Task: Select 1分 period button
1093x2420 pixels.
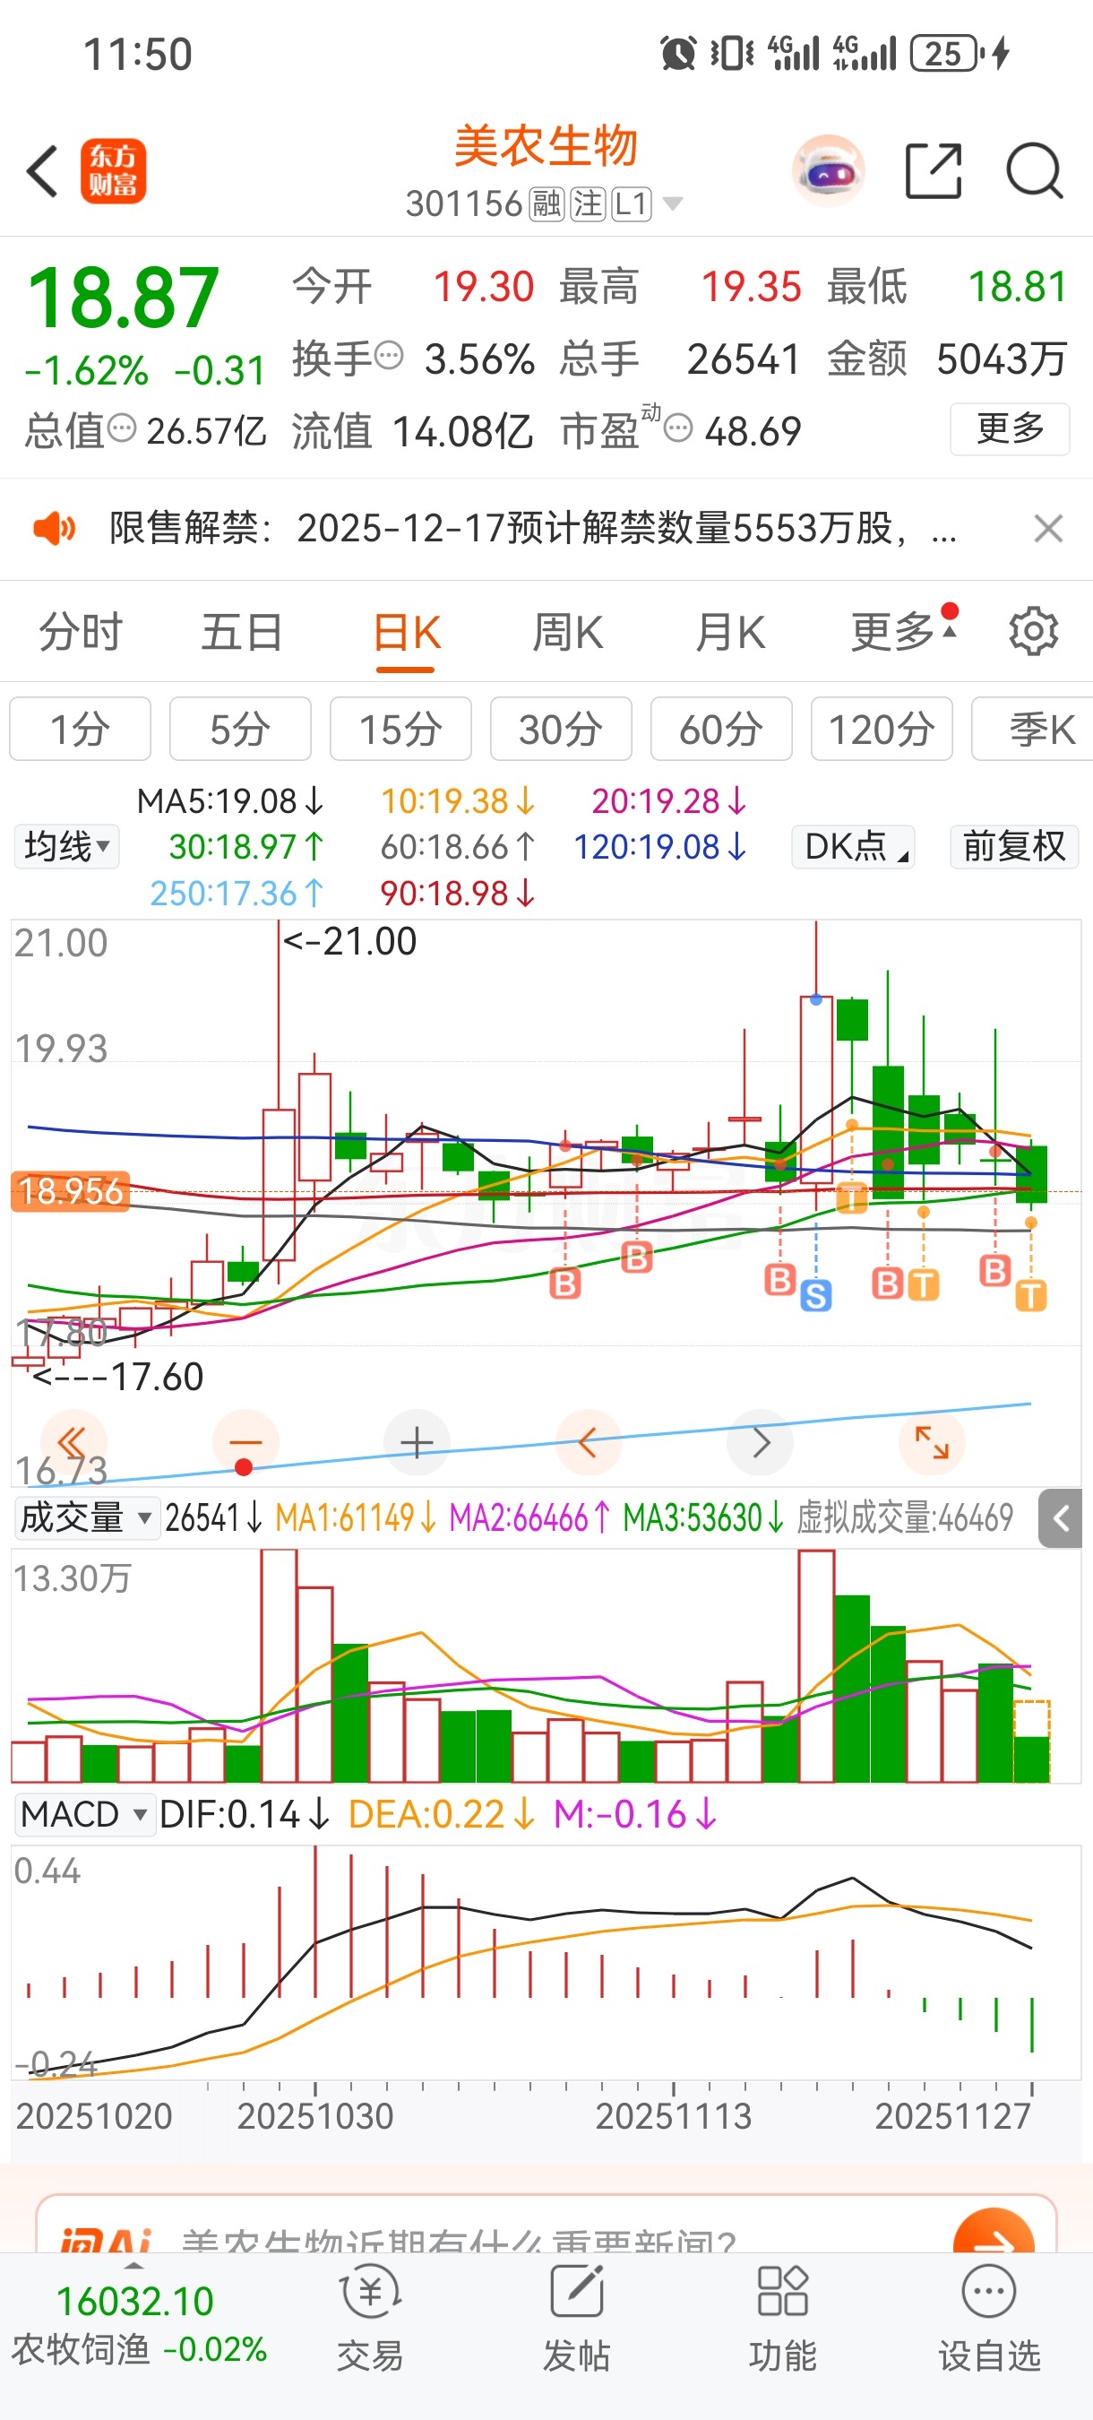Action: click(x=80, y=729)
